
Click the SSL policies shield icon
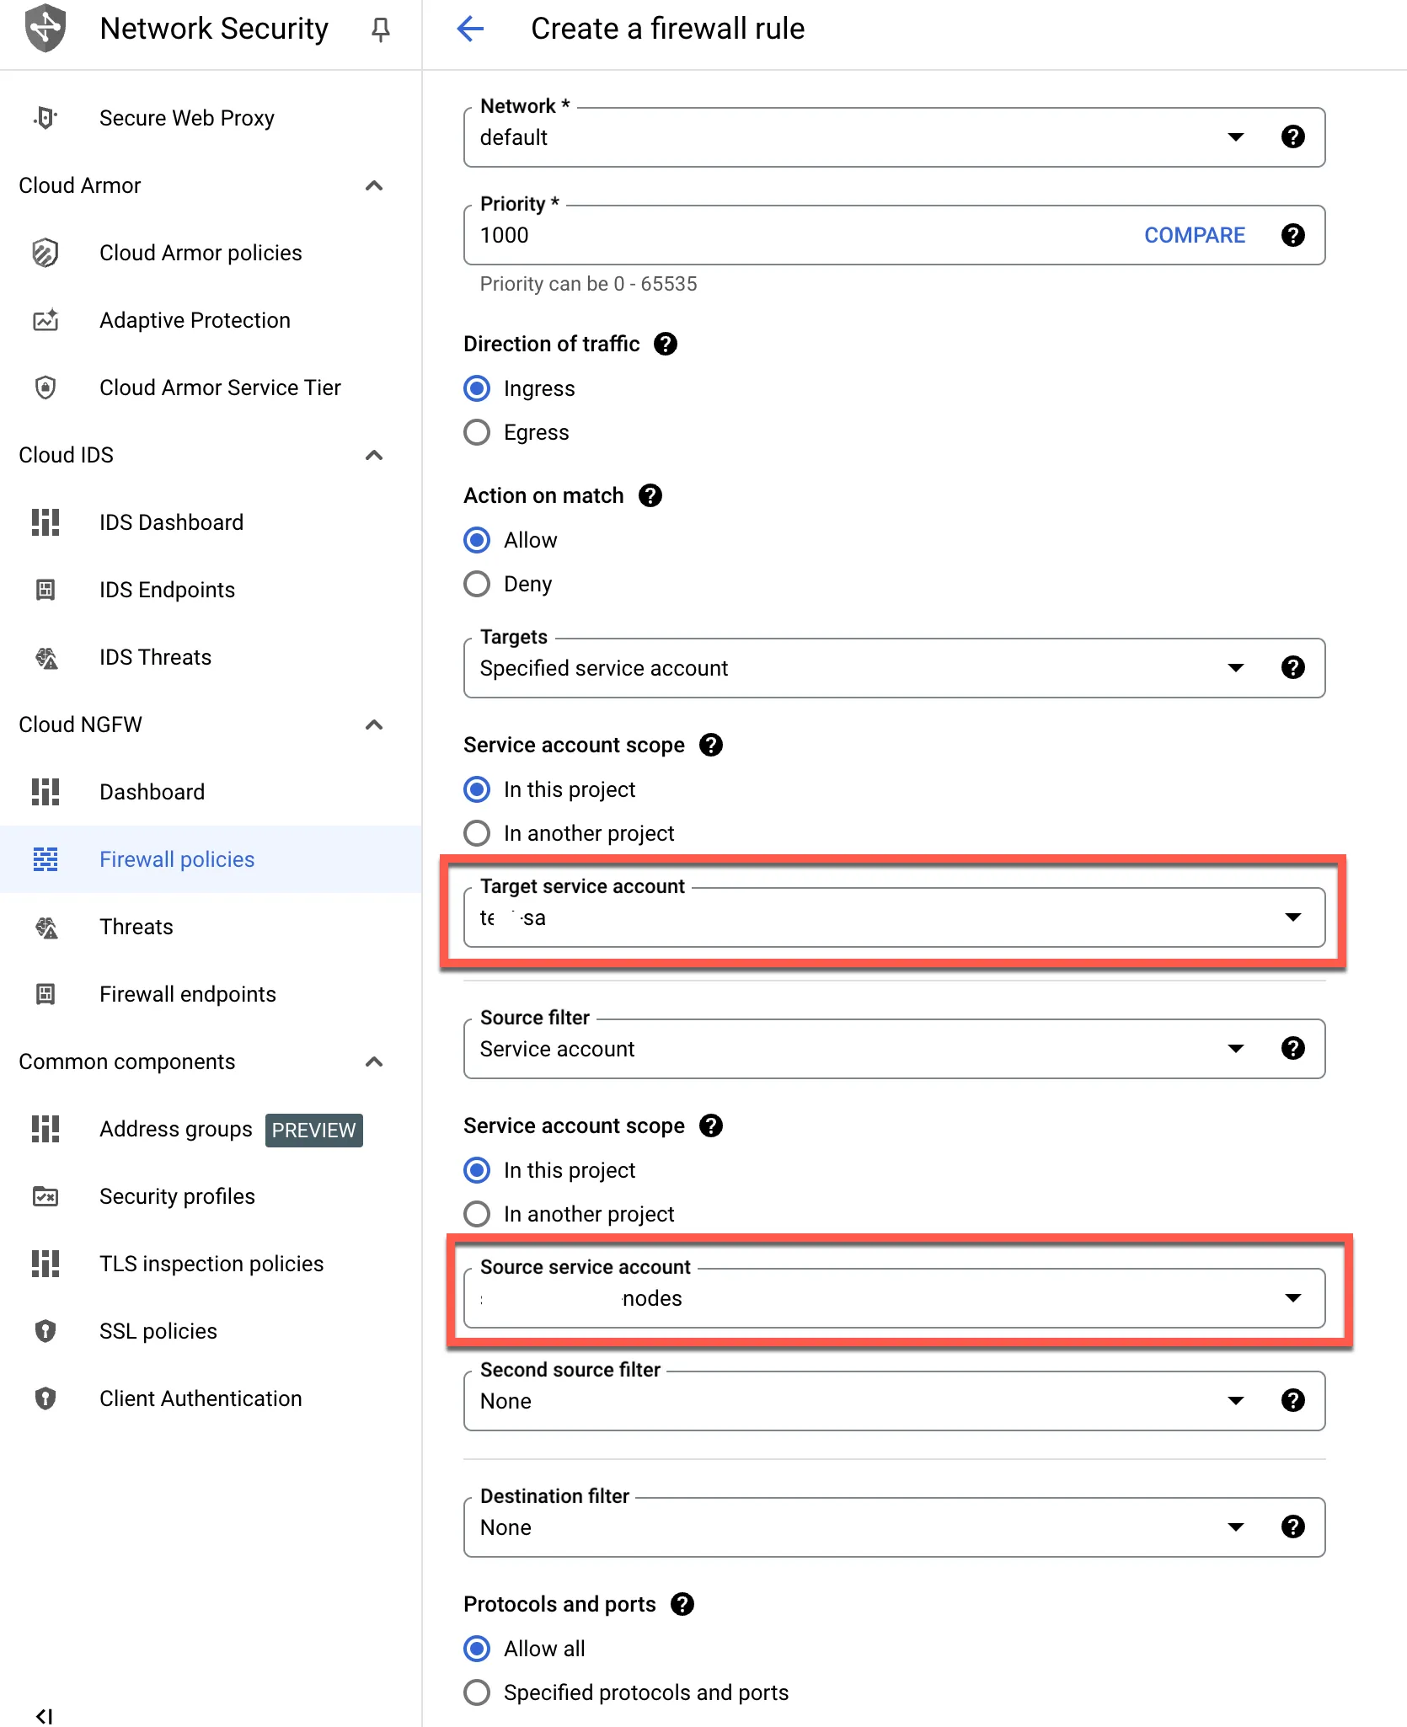point(45,1331)
